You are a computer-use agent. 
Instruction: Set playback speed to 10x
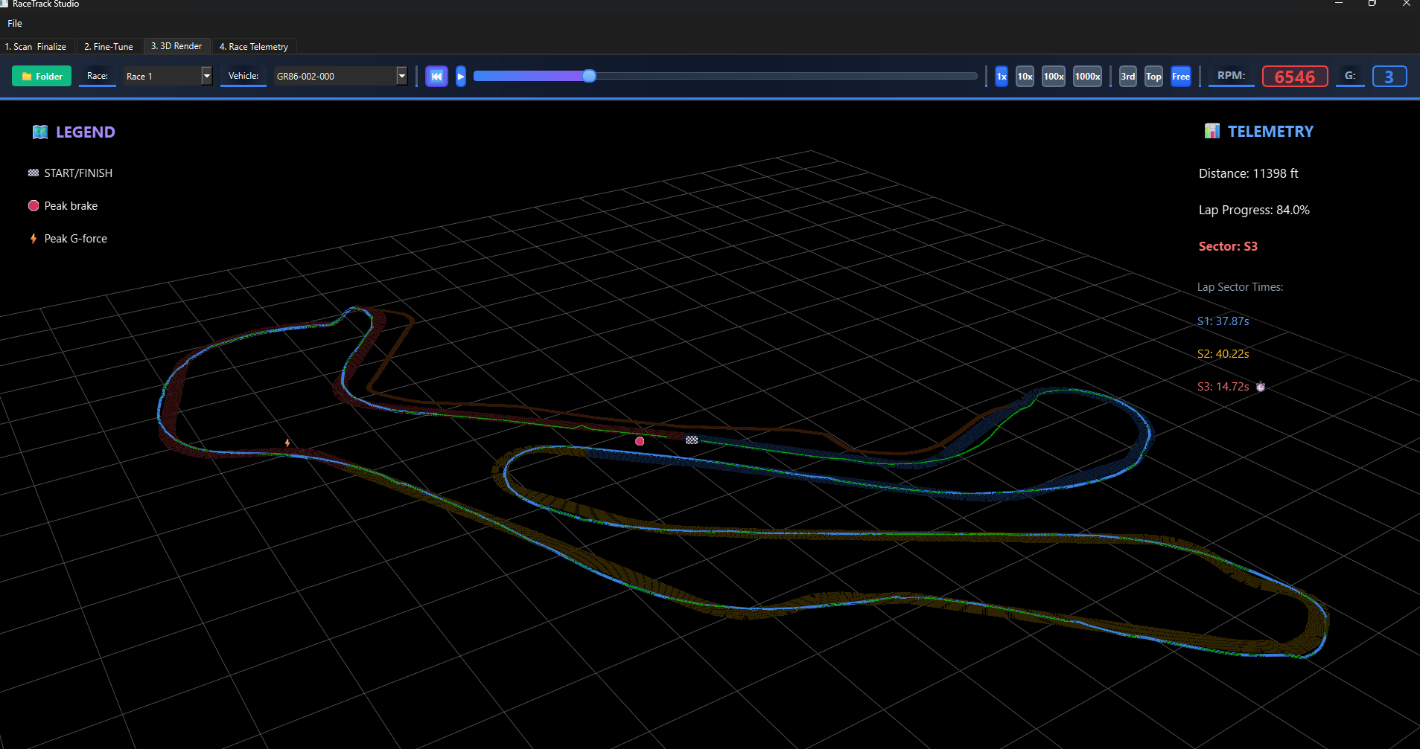coord(1025,76)
